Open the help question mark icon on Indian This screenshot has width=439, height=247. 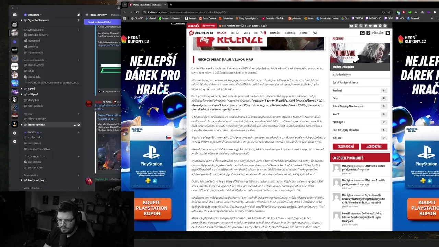click(x=368, y=33)
